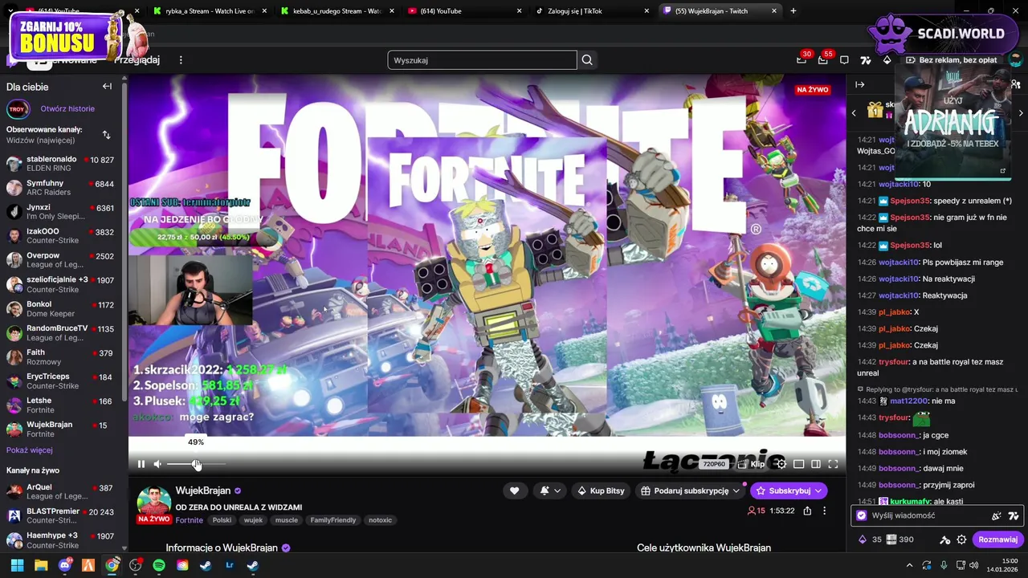Open the player settings gear

pyautogui.click(x=781, y=464)
